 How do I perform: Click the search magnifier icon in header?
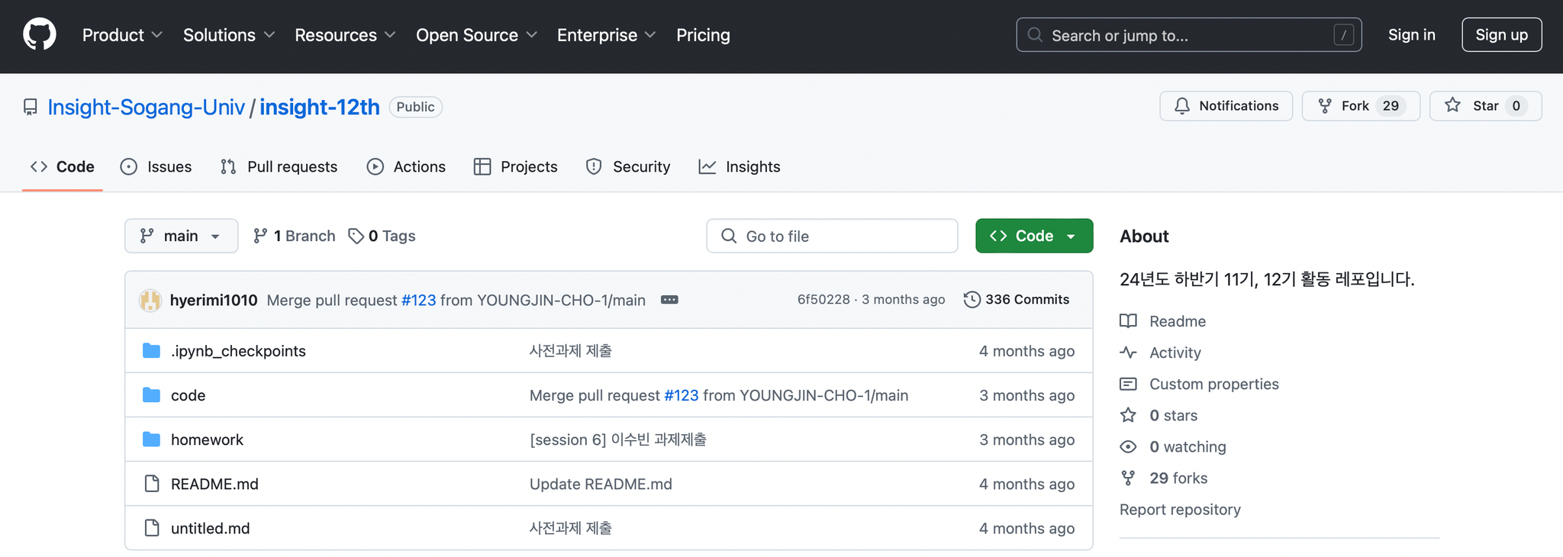coord(1035,35)
